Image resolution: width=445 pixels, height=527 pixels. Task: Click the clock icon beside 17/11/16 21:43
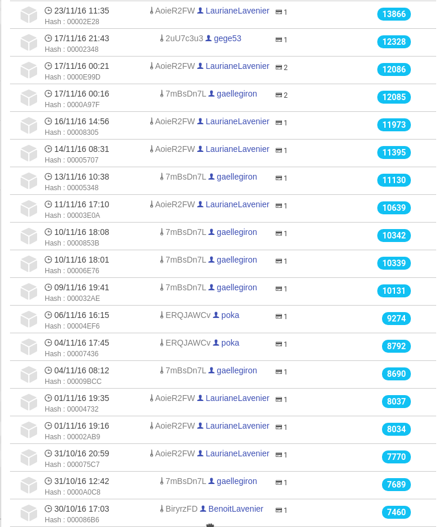[48, 38]
